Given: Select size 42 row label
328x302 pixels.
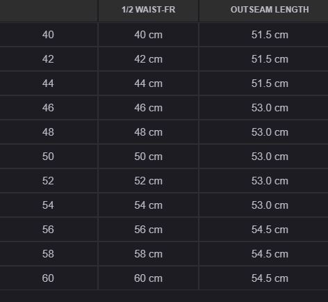Looking at the screenshot, I should (x=48, y=59).
